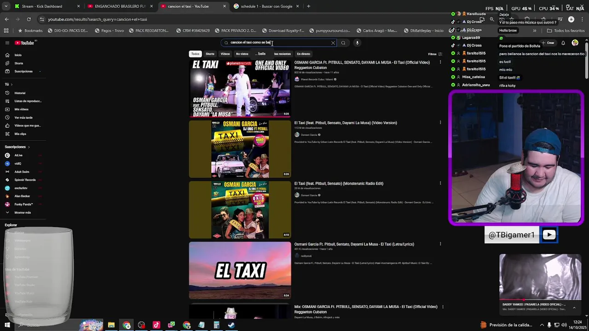
Task: Click the address bar URL
Action: point(98,19)
